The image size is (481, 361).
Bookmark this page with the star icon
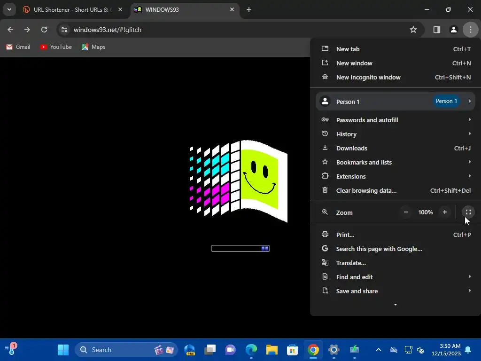pos(413,30)
